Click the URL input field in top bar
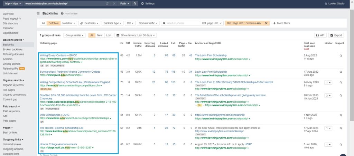 pyautogui.click(x=64, y=3)
